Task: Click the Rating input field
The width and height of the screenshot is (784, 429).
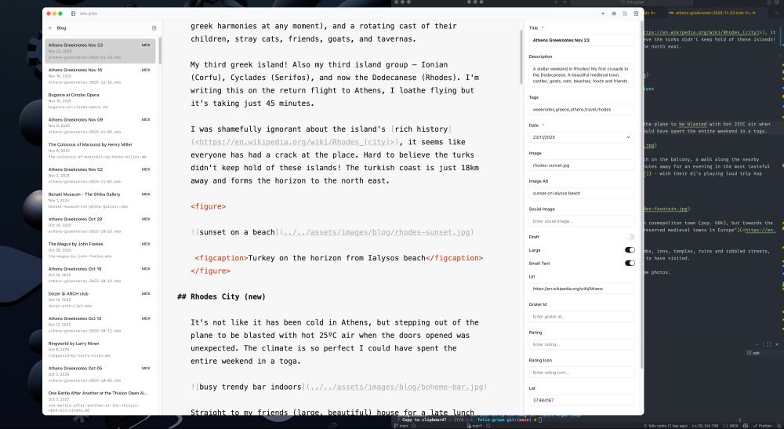Action: click(x=582, y=344)
